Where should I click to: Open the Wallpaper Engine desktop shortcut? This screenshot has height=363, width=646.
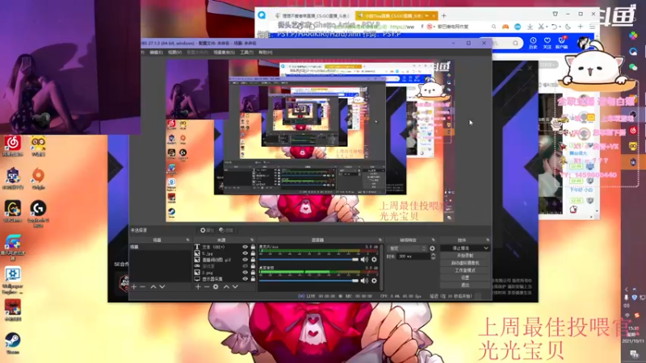tap(13, 280)
